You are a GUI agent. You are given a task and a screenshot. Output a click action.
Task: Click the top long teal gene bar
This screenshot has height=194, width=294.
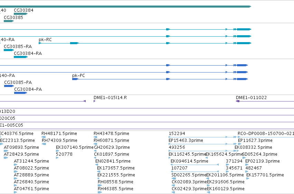(x=126, y=7)
